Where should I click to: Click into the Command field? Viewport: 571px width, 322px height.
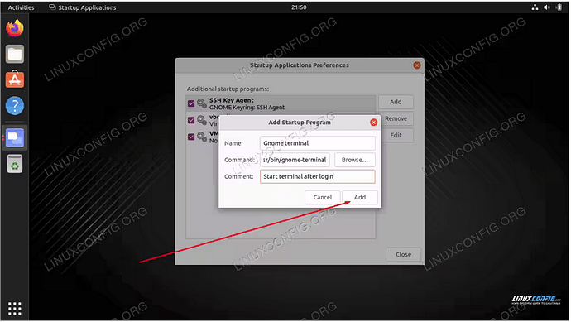(295, 160)
